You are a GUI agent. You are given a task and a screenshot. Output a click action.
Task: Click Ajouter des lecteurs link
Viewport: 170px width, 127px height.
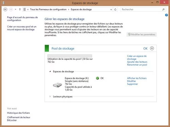click(137, 62)
